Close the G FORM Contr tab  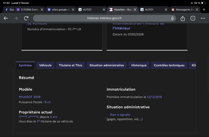[x=42, y=10]
